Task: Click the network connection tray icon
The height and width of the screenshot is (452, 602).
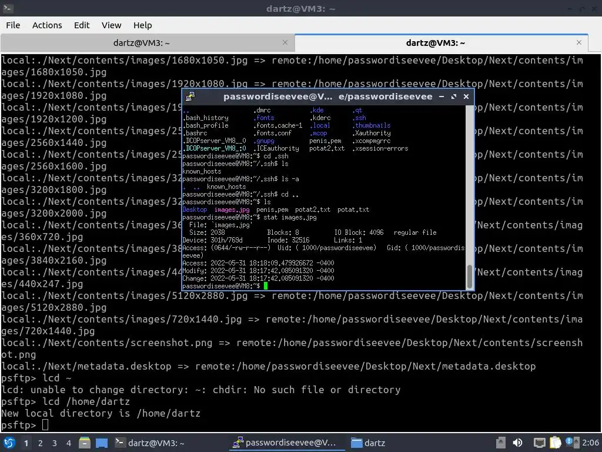Action: (x=540, y=443)
